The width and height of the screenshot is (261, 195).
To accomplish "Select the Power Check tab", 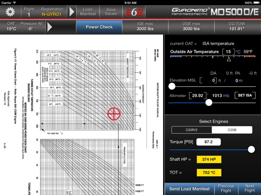I will [x=99, y=27].
